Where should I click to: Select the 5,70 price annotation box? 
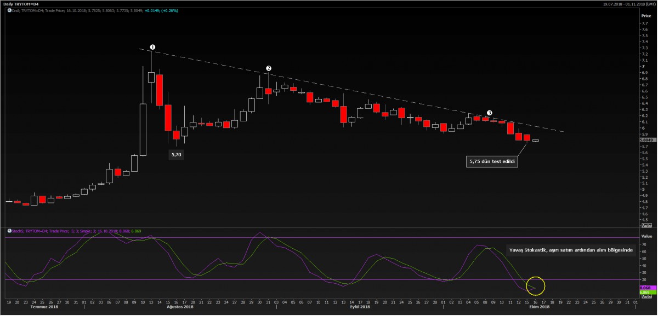pyautogui.click(x=176, y=155)
